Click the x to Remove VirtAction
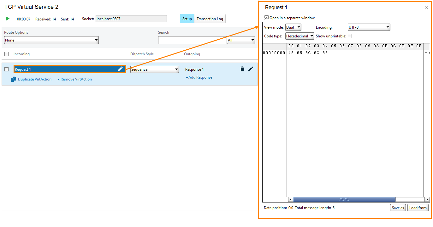Viewport: 433px width, 227px height. [x=59, y=79]
